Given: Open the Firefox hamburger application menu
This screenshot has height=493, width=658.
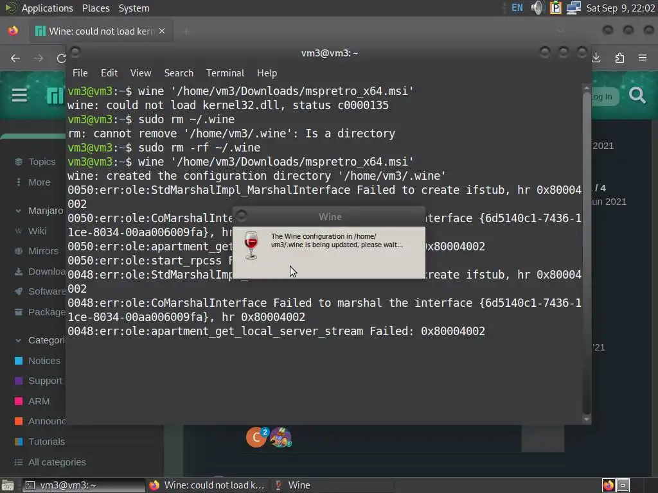Looking at the screenshot, I should point(643,58).
